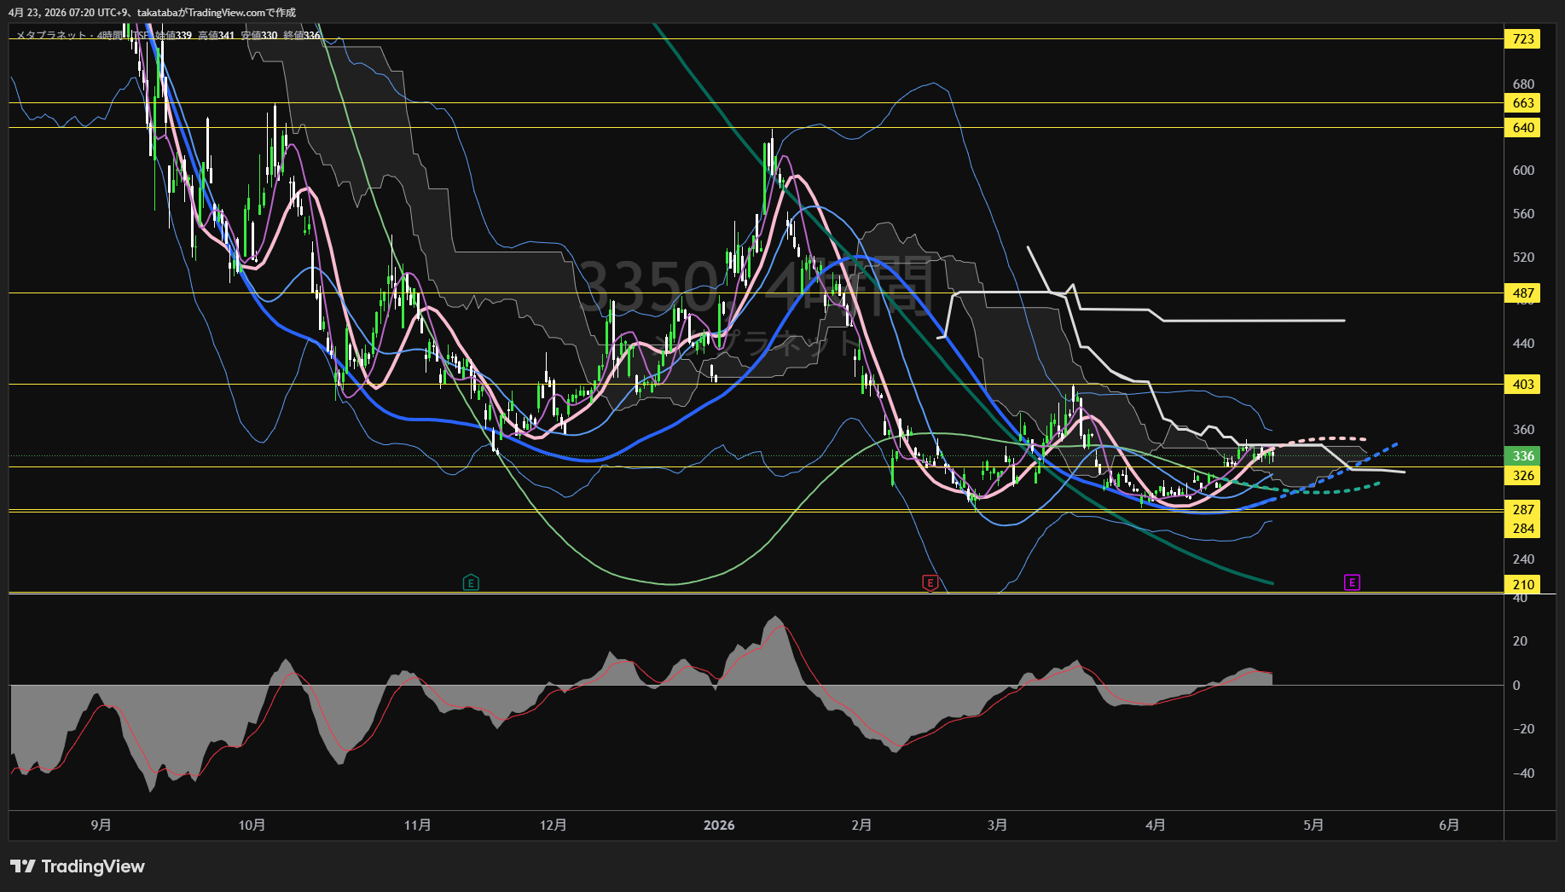Click the red E earnings marker

pyautogui.click(x=930, y=582)
